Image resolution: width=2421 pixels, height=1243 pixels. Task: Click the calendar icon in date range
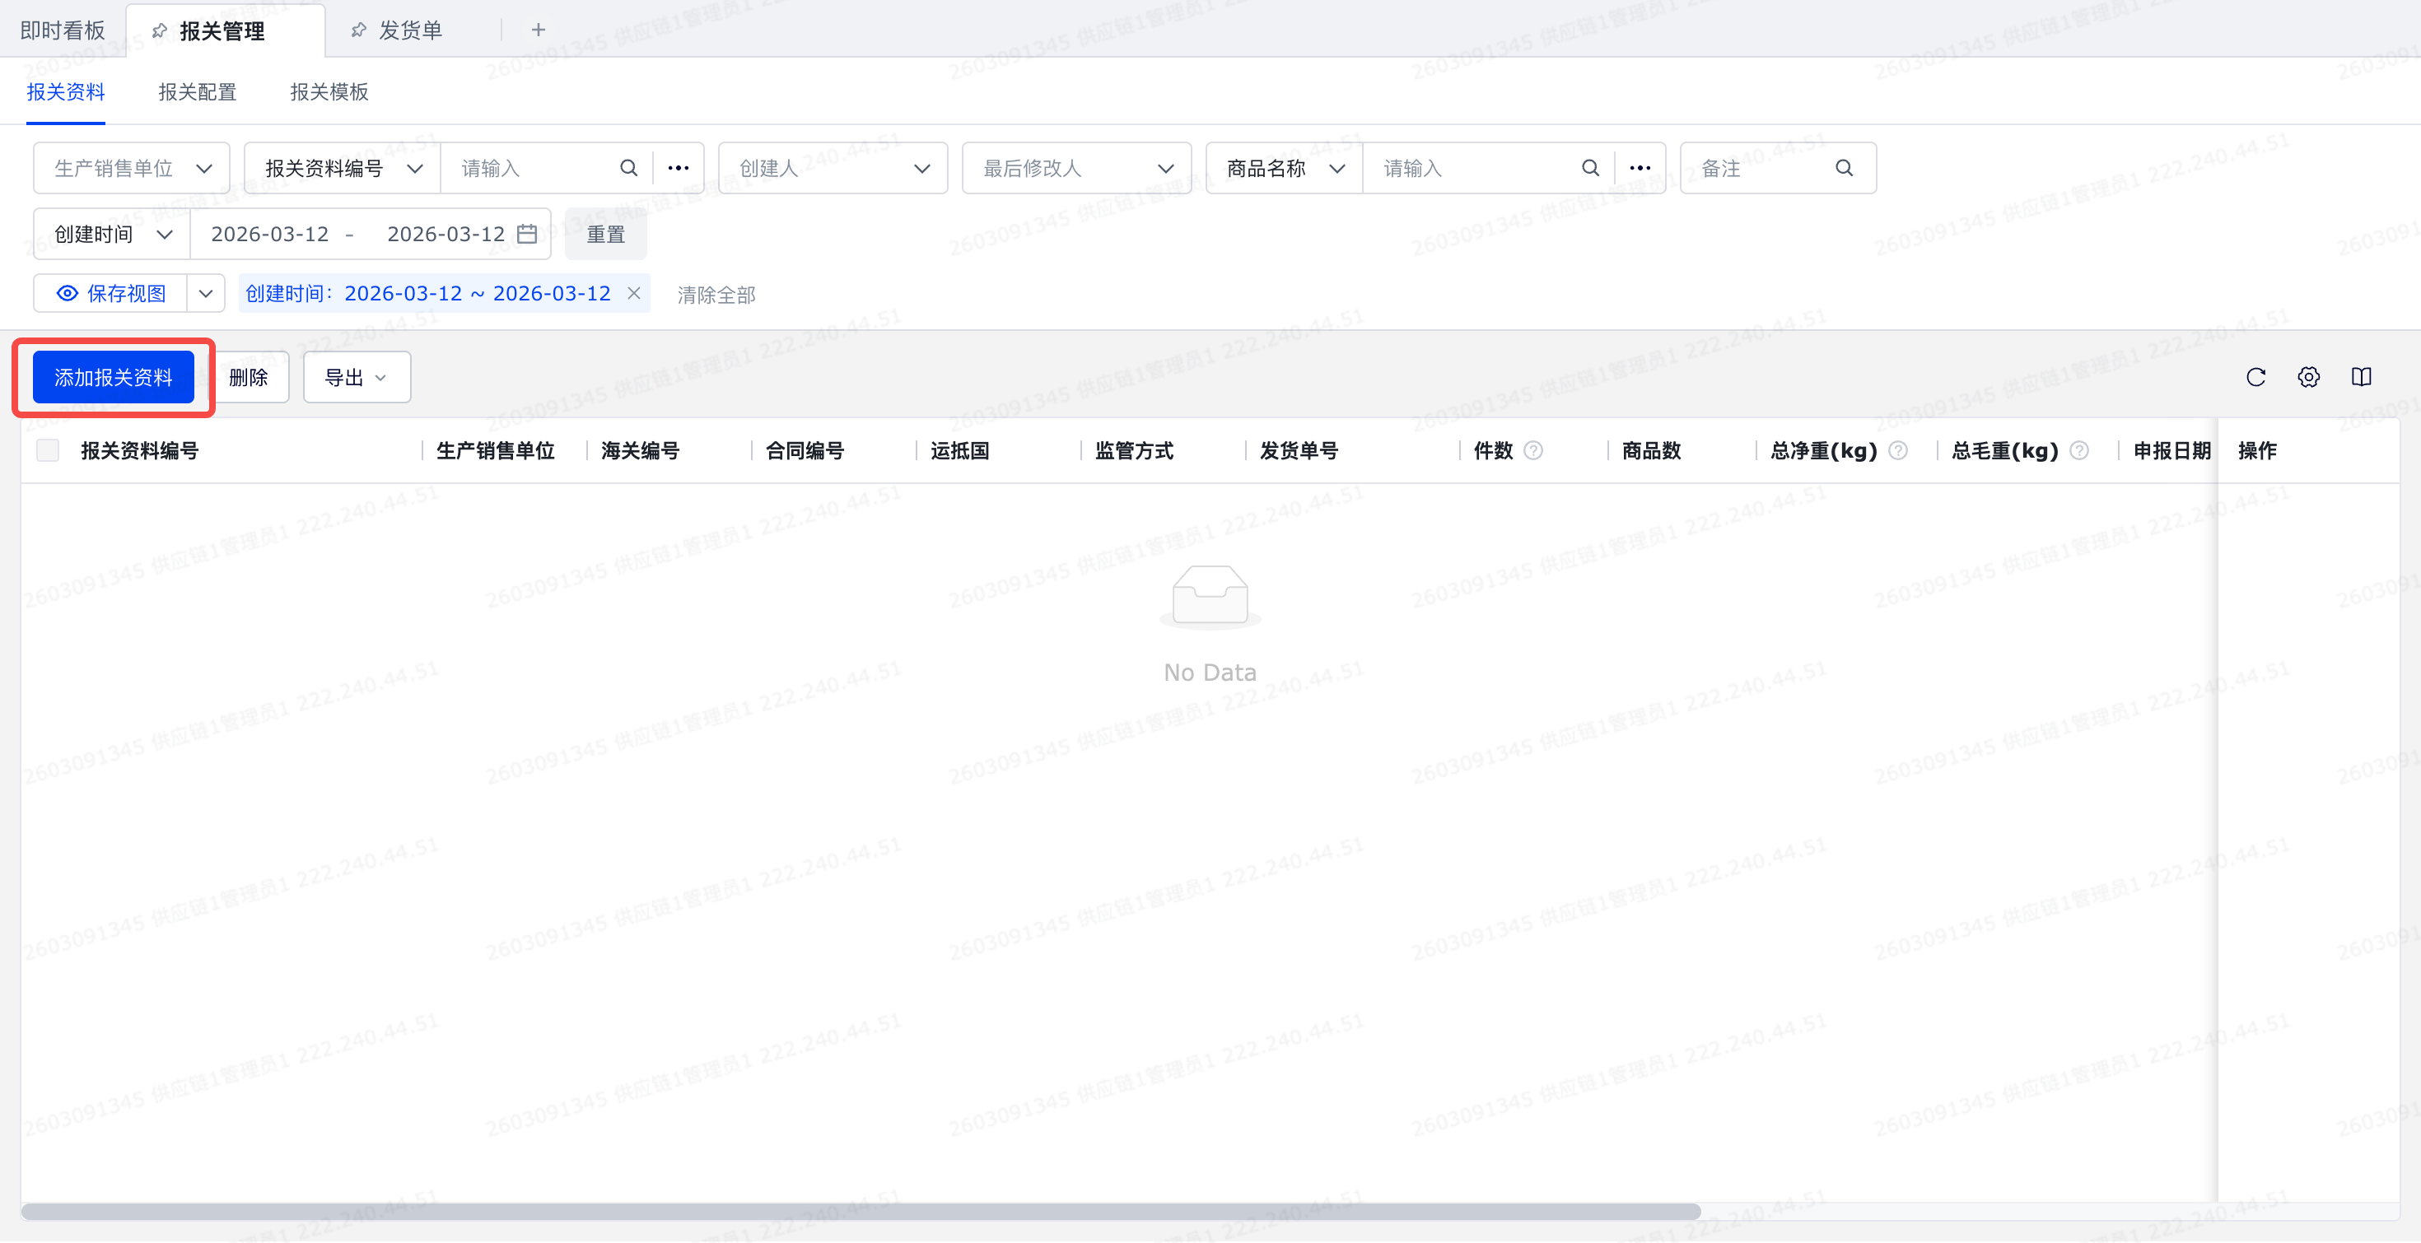(527, 234)
